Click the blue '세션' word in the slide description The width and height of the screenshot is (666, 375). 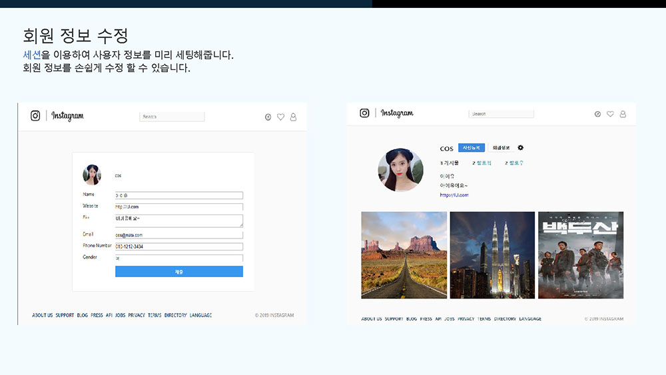[32, 55]
